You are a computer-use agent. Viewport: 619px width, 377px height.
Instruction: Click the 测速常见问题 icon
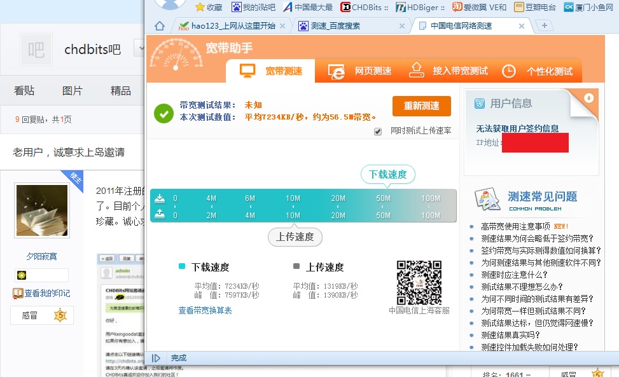tap(487, 199)
